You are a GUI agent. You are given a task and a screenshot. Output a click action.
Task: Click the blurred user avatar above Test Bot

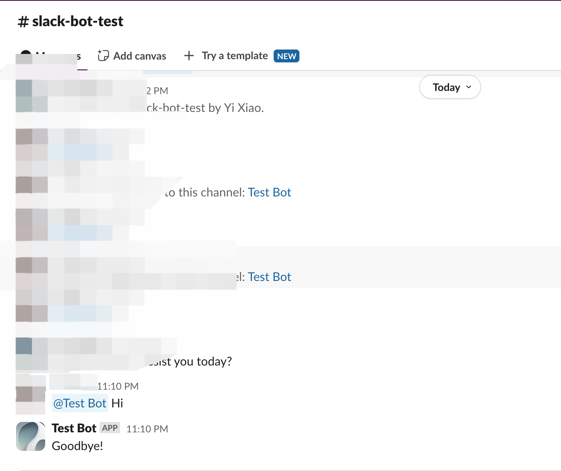pyautogui.click(x=31, y=395)
